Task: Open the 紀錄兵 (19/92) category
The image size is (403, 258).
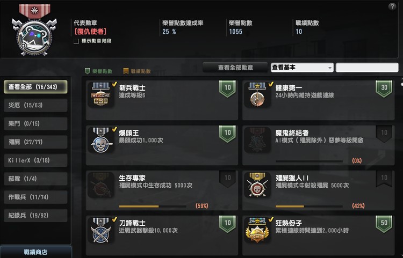Action: pos(35,216)
